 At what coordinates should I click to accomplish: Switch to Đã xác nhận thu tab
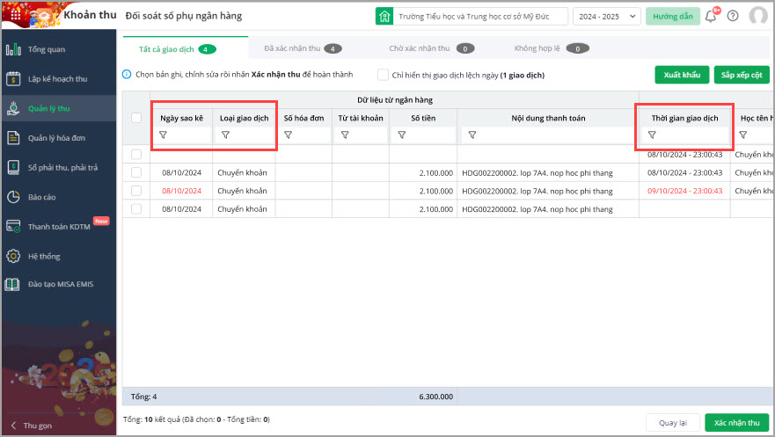click(303, 48)
